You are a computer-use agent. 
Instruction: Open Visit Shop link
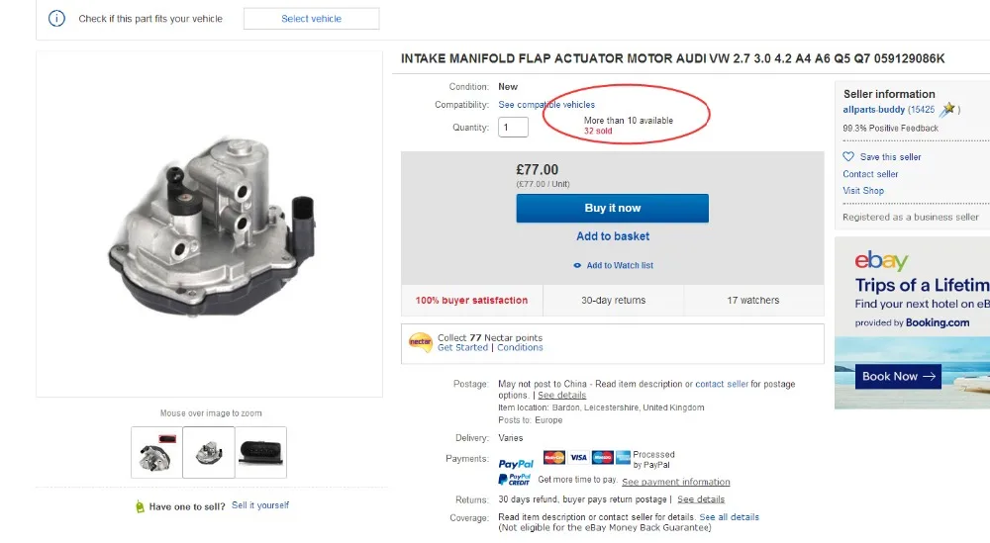pos(863,191)
